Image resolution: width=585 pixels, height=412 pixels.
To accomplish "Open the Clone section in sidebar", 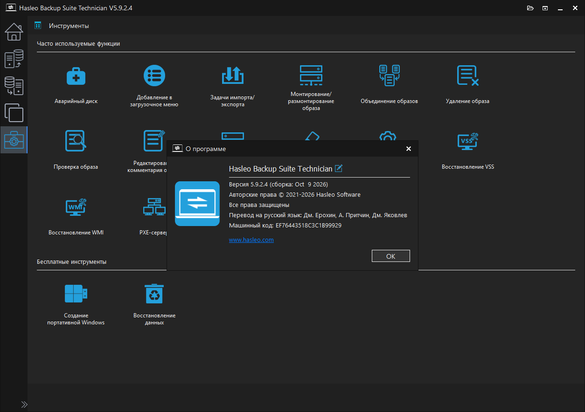I will 14,113.
